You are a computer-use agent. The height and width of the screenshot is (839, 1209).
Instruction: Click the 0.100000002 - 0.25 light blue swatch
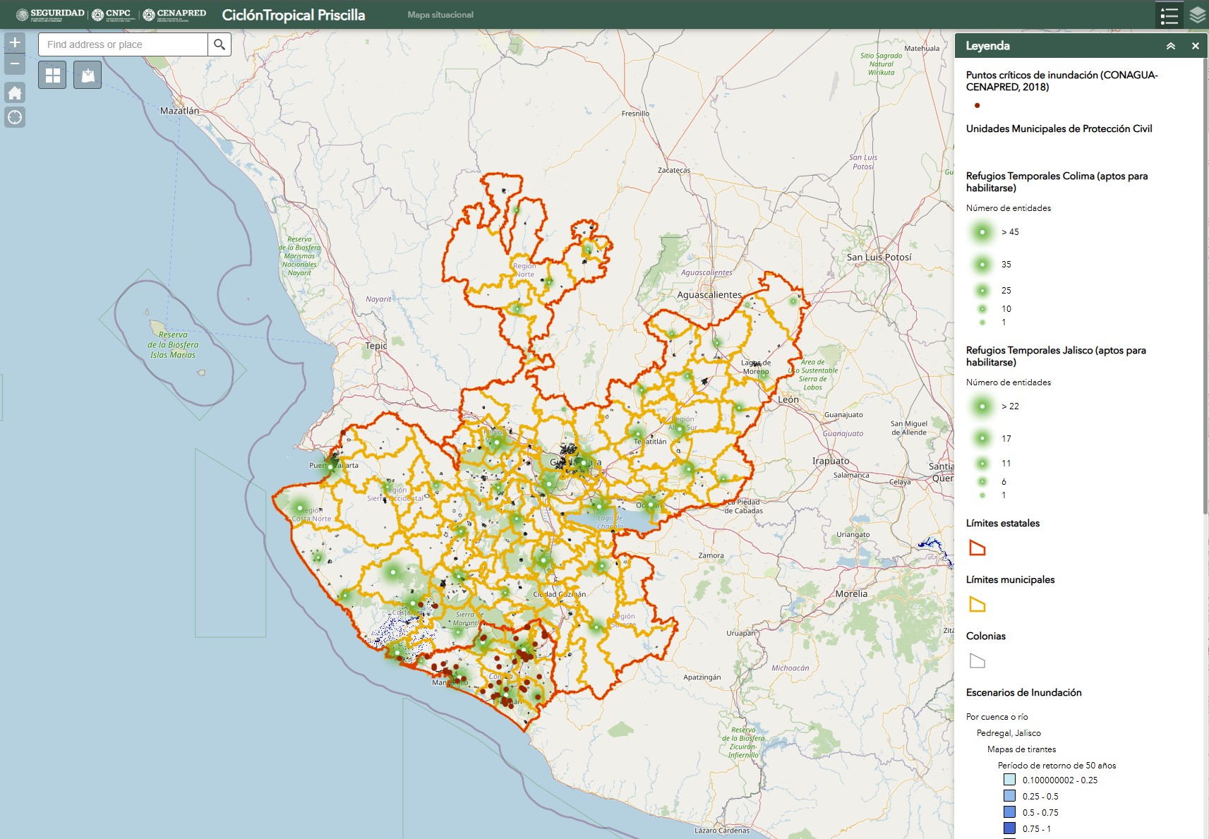(x=1010, y=780)
